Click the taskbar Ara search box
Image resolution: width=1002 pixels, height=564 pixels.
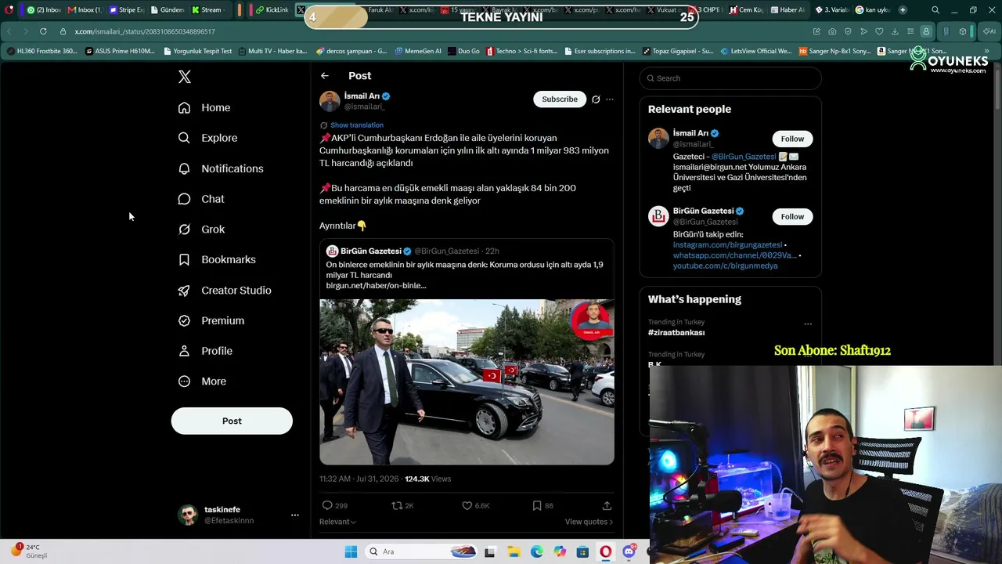click(421, 552)
